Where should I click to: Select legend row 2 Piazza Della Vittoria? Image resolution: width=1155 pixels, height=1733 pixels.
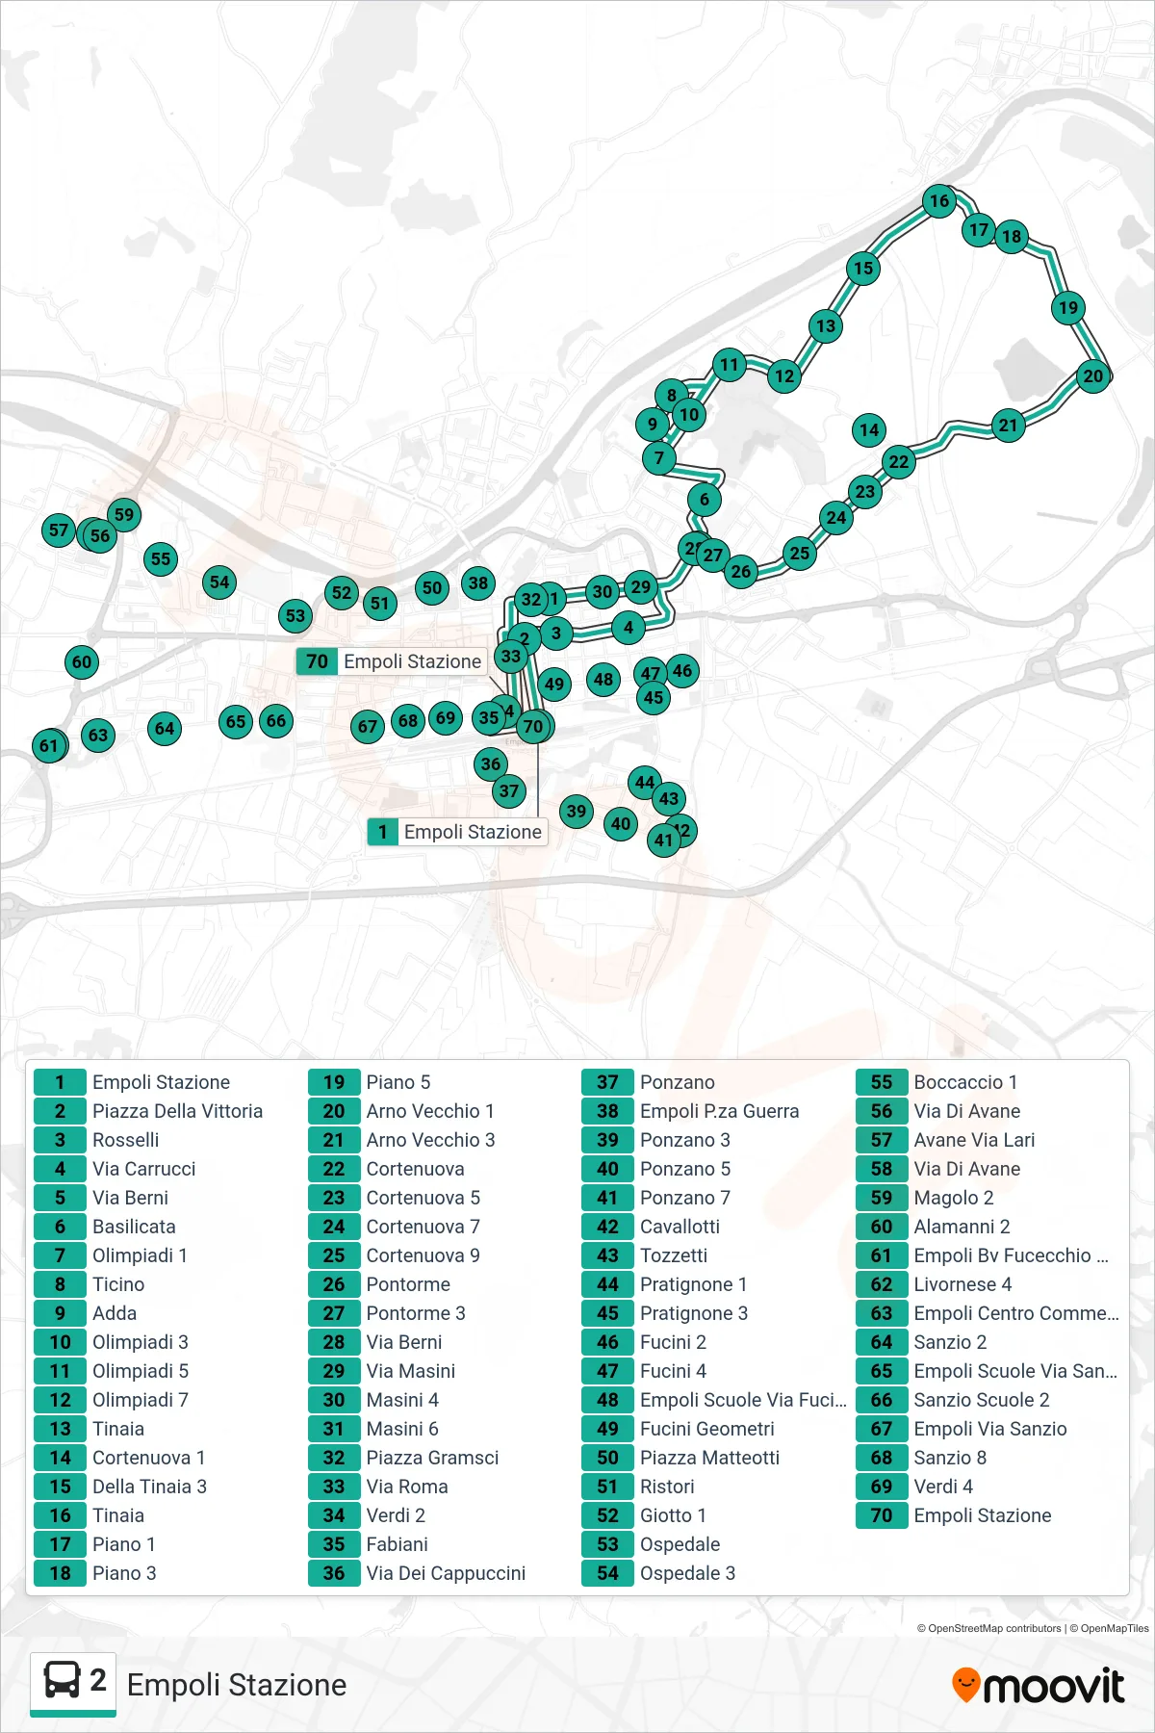click(x=149, y=1111)
